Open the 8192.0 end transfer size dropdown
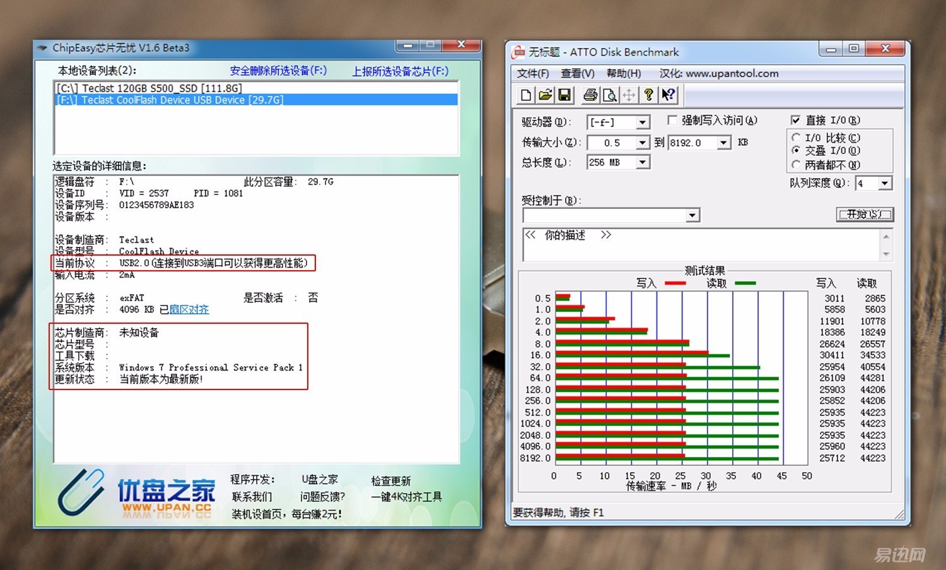 coord(724,143)
